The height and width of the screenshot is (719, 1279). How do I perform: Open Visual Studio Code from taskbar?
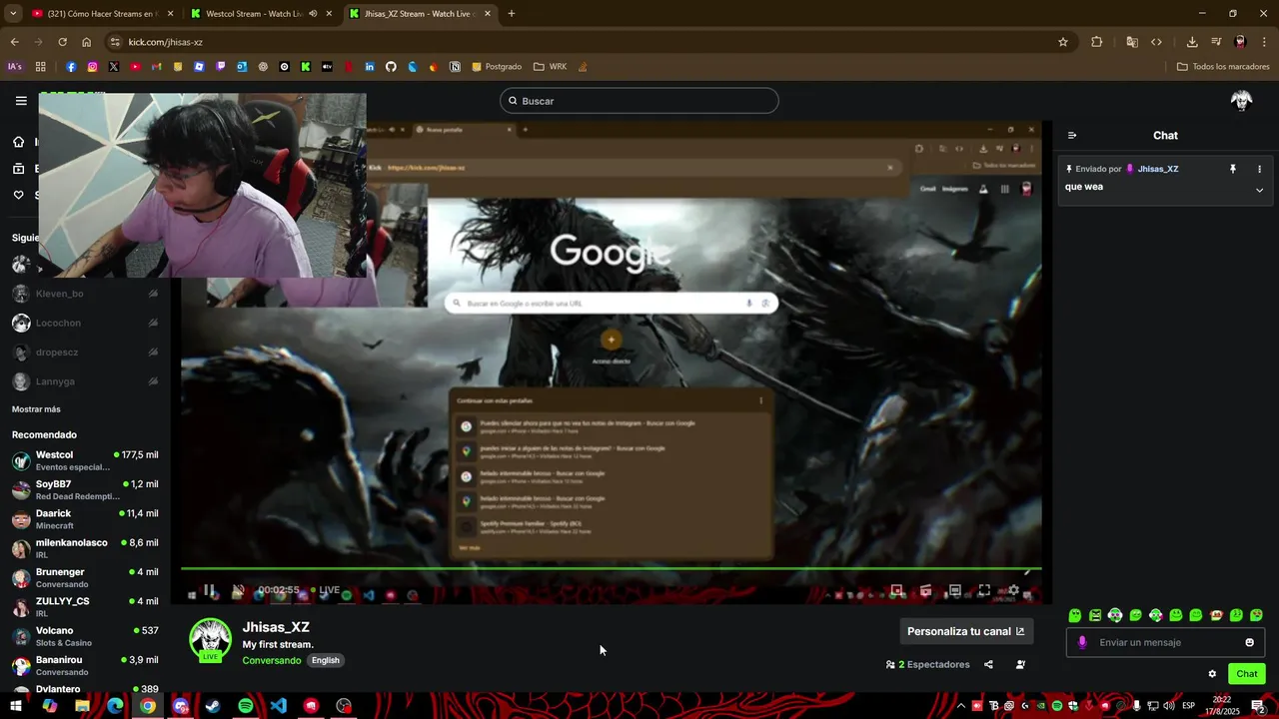click(279, 706)
